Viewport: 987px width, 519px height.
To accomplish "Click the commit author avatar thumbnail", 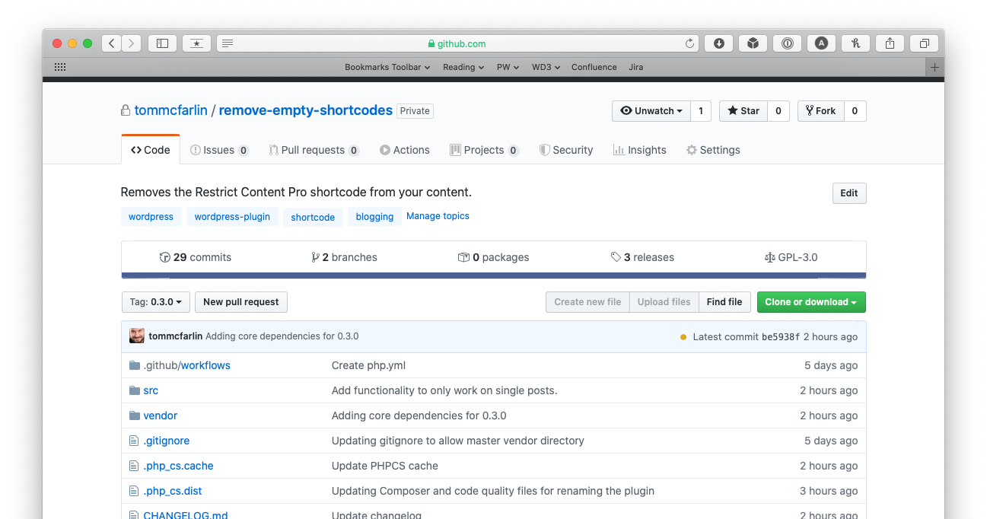I will pyautogui.click(x=137, y=336).
